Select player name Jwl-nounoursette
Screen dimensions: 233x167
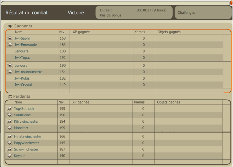point(28,72)
